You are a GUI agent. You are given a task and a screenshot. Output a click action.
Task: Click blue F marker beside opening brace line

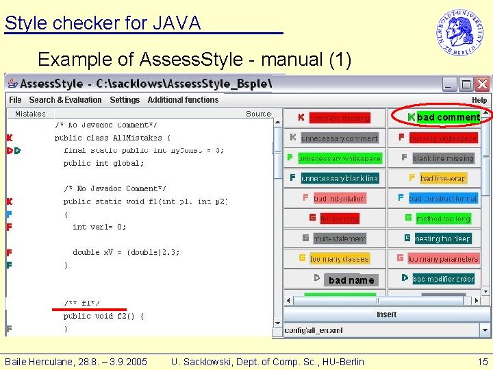[9, 214]
